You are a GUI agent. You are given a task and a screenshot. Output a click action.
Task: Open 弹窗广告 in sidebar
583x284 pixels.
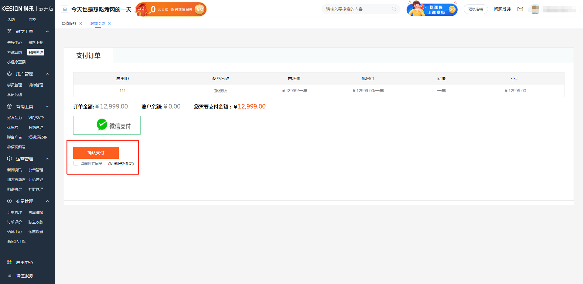coord(15,137)
